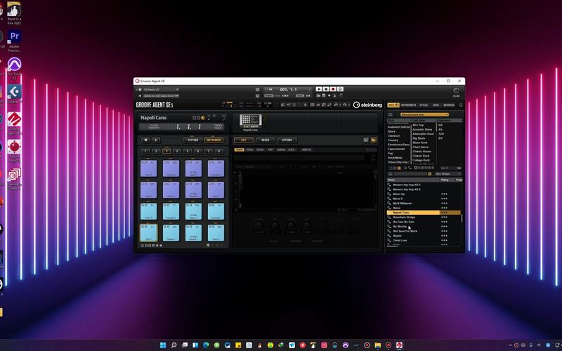Screen dimensions: 562x351
Task: Open the STYLES browser tab
Action: 424,105
